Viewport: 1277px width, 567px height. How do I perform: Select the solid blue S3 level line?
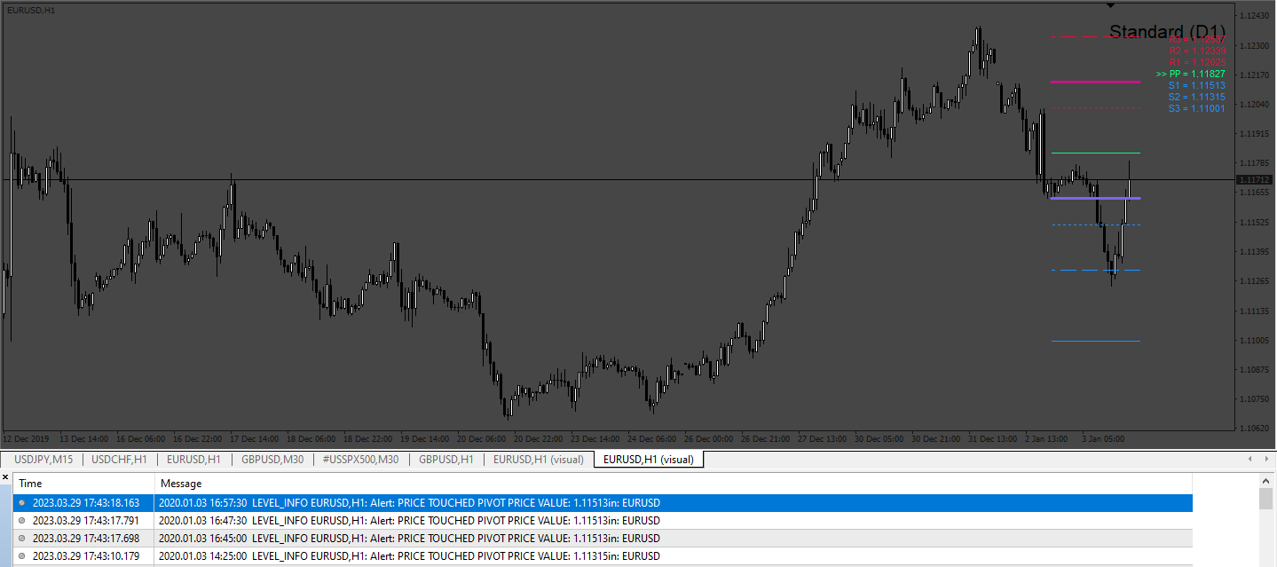[1095, 341]
